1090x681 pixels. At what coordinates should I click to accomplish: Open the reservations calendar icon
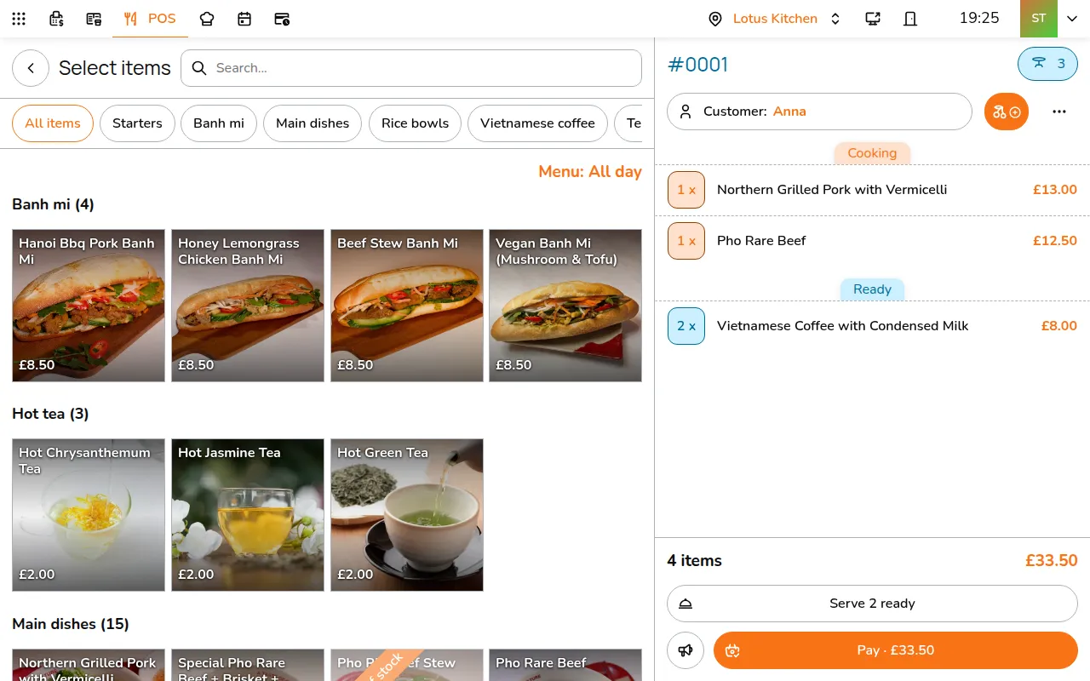point(244,19)
